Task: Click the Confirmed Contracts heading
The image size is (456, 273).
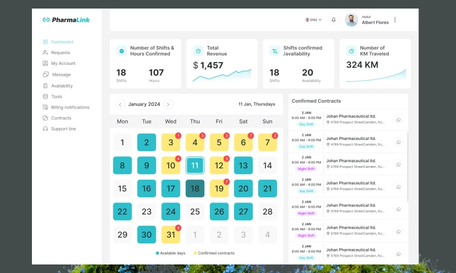Action: [316, 101]
